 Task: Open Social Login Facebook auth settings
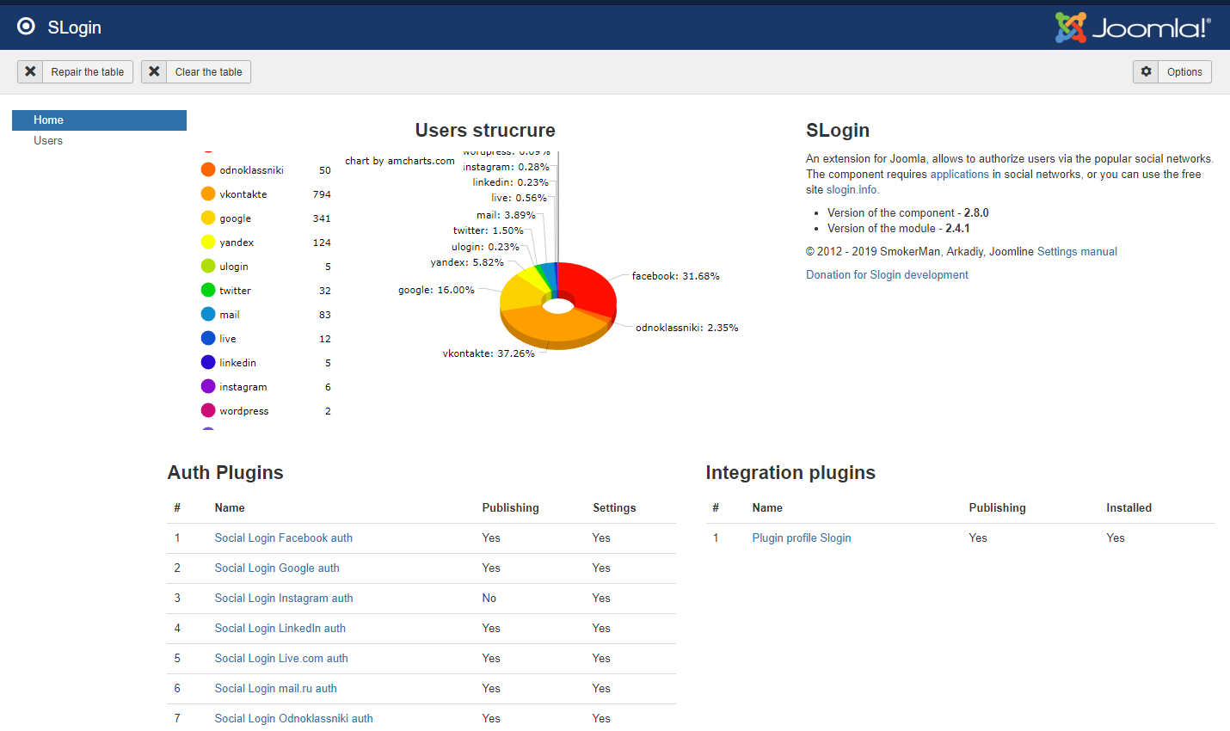coord(283,537)
